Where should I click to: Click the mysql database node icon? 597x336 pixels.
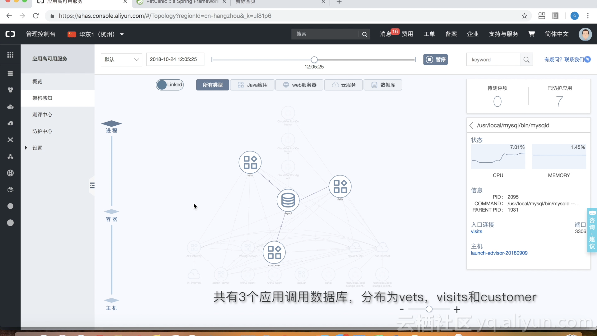click(x=288, y=200)
